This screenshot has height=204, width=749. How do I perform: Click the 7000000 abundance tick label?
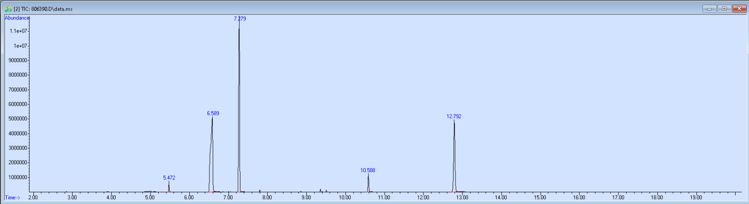click(19, 90)
